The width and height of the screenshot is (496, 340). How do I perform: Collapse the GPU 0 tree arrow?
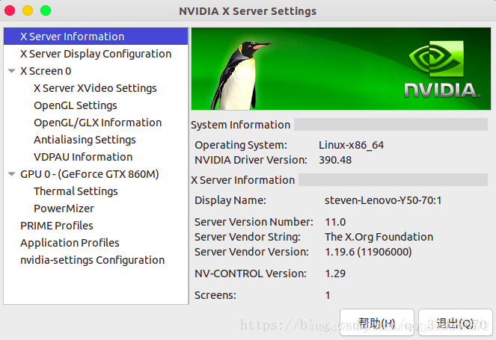12,174
